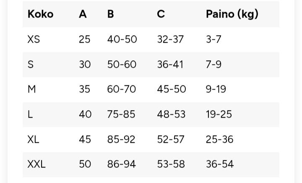Select the C value 48-53 cell
Image resolution: width=302 pixels, height=183 pixels.
coord(171,114)
